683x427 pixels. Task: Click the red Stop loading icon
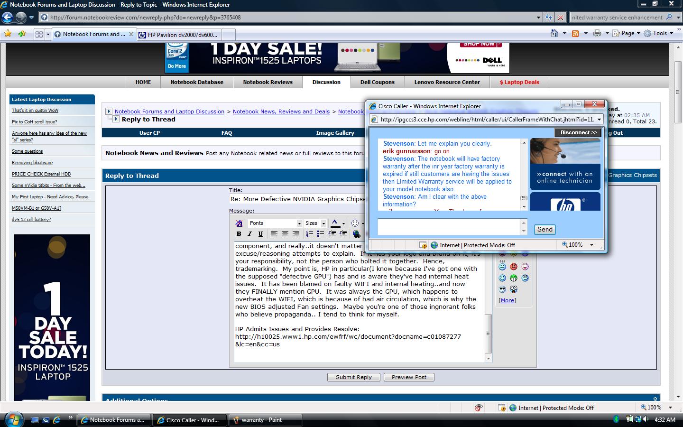click(x=560, y=18)
